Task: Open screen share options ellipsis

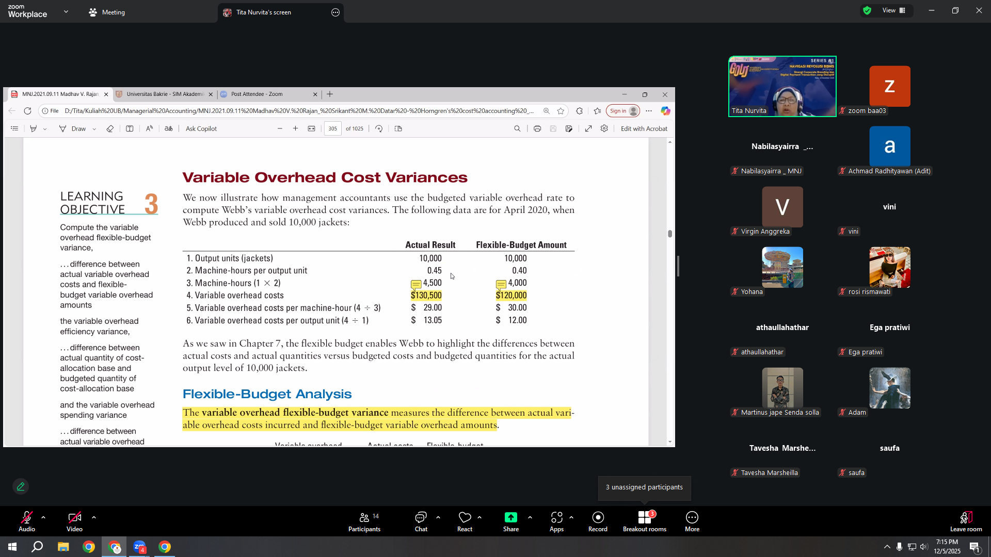Action: [x=335, y=12]
